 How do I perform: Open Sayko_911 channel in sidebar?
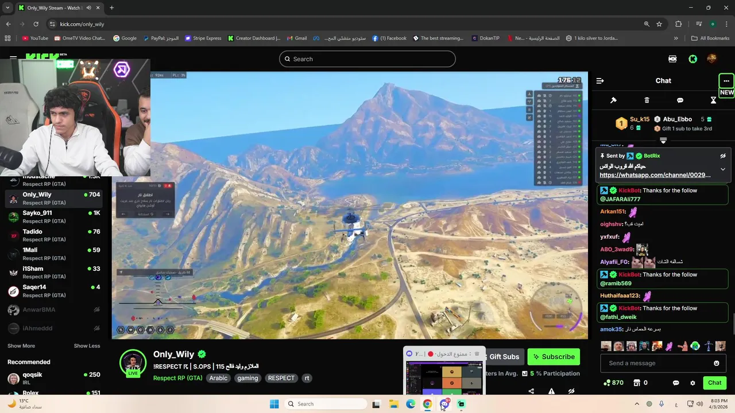coord(55,217)
